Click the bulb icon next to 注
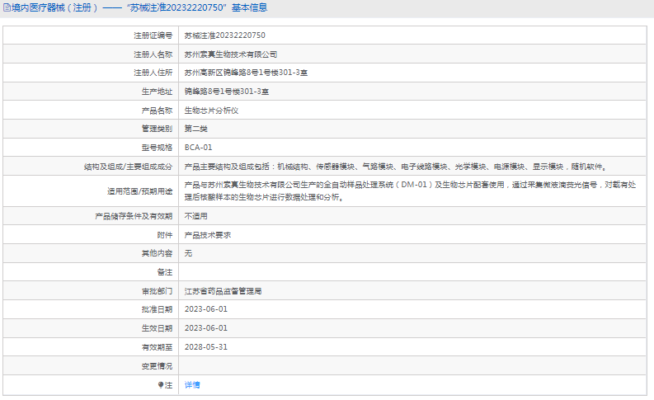The height and width of the screenshot is (400, 654). click(161, 385)
